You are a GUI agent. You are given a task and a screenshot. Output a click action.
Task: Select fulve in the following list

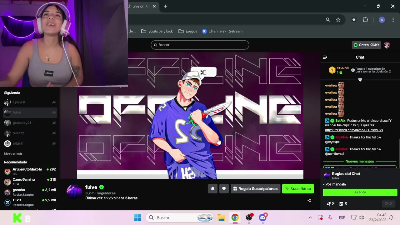(x=30, y=112)
